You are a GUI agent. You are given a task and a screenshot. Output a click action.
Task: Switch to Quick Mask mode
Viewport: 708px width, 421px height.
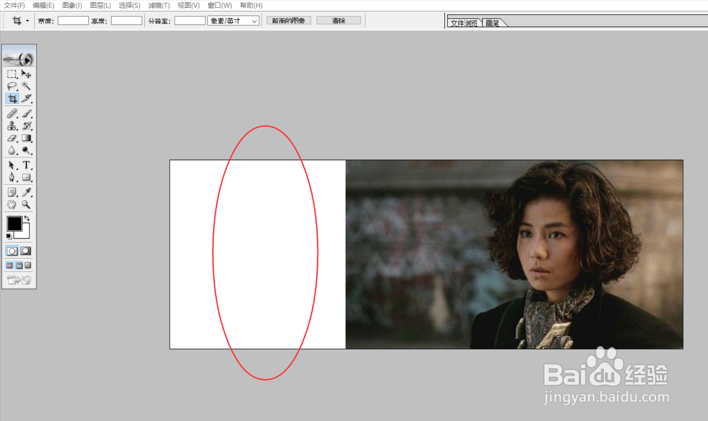[x=26, y=251]
